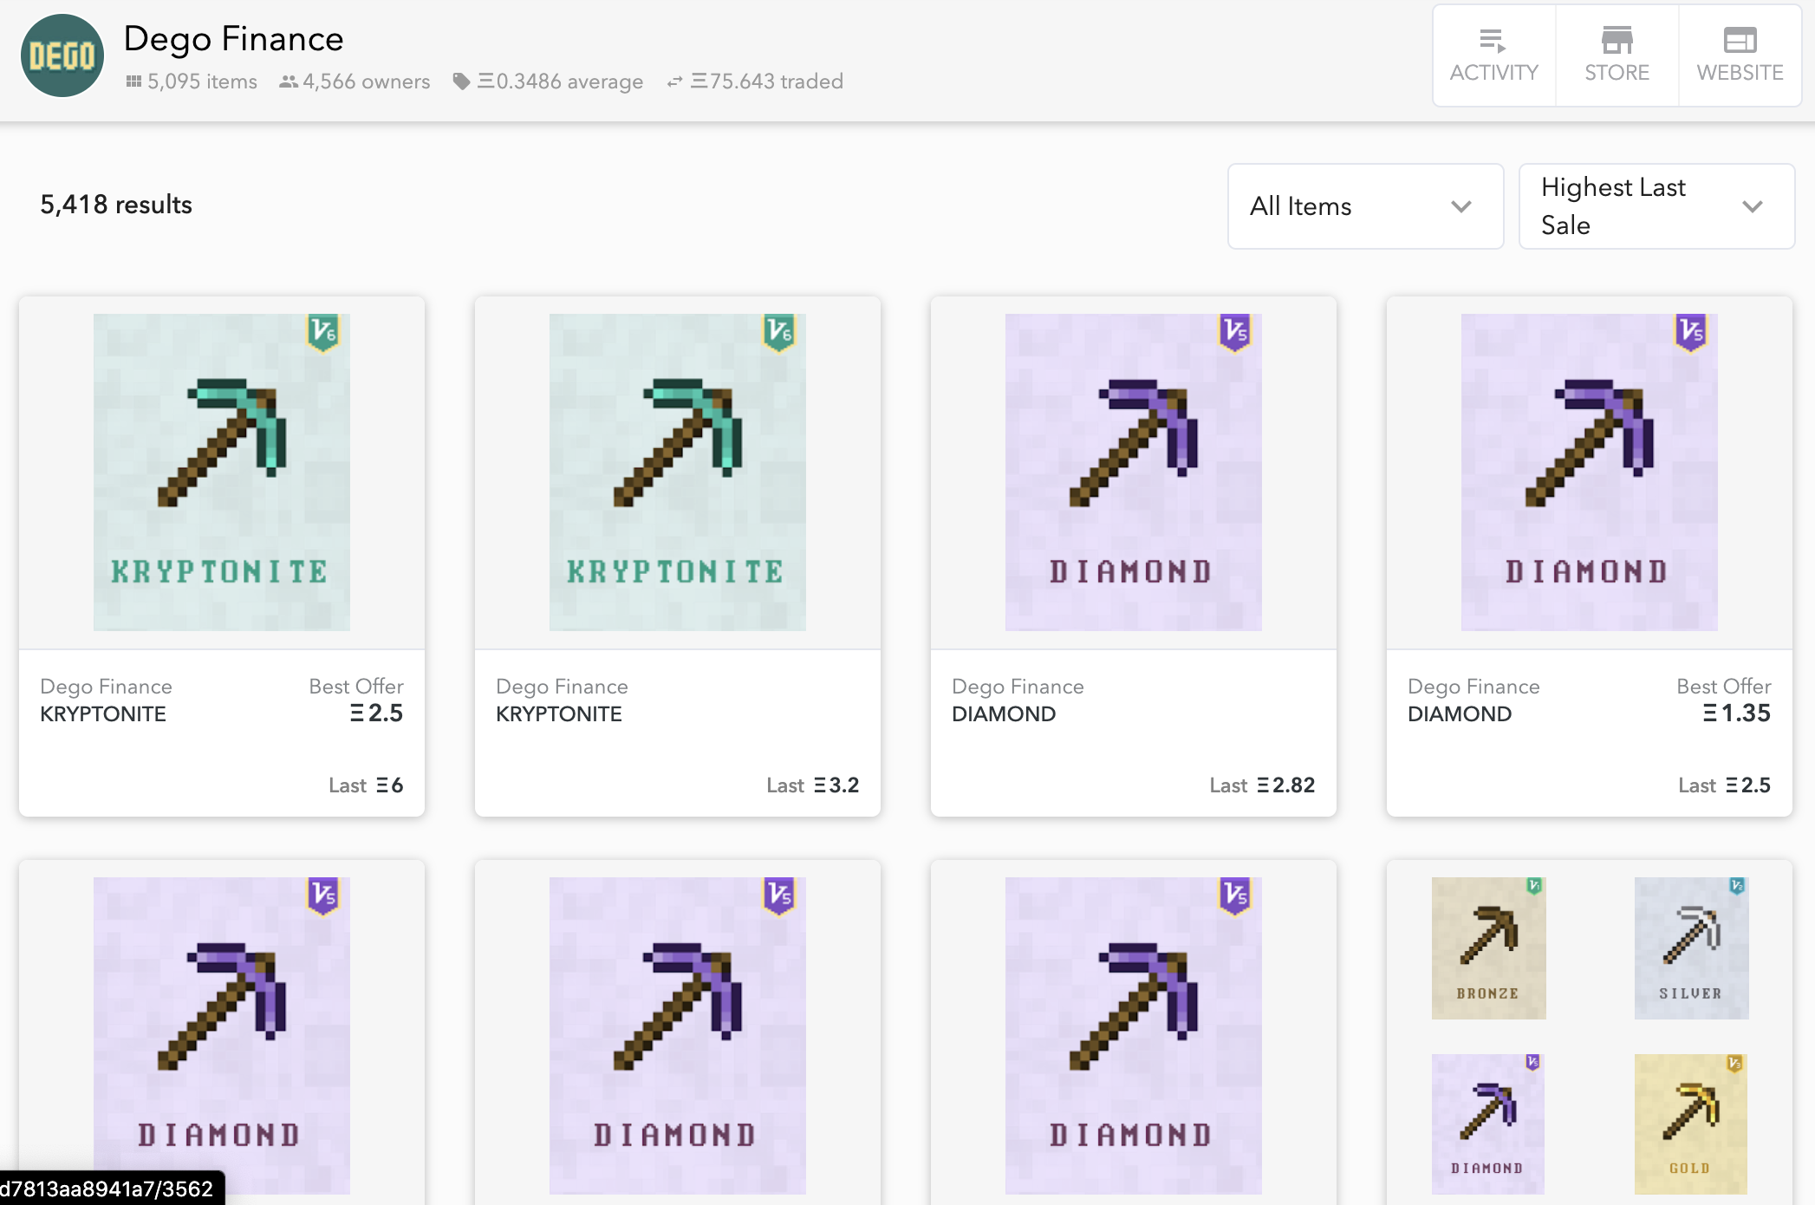Click the 5,095 items stat
This screenshot has height=1205, width=1815.
coord(192,81)
